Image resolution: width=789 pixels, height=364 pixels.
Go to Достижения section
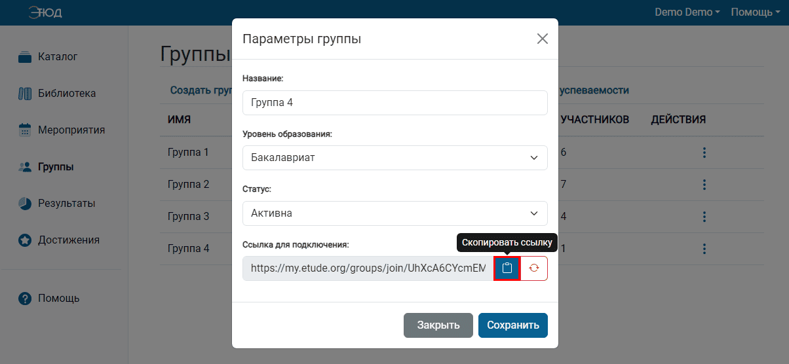coord(69,240)
